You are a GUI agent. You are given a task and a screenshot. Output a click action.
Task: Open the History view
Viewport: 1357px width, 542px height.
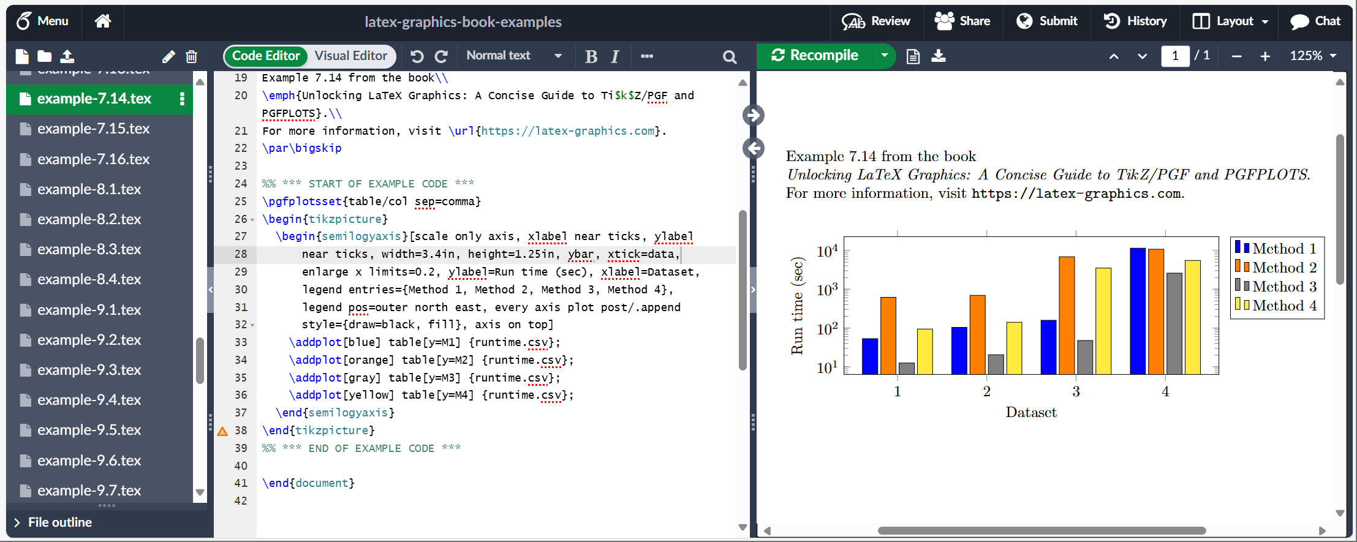pos(1135,21)
